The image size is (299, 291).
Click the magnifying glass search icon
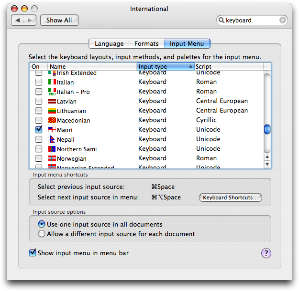(x=221, y=20)
